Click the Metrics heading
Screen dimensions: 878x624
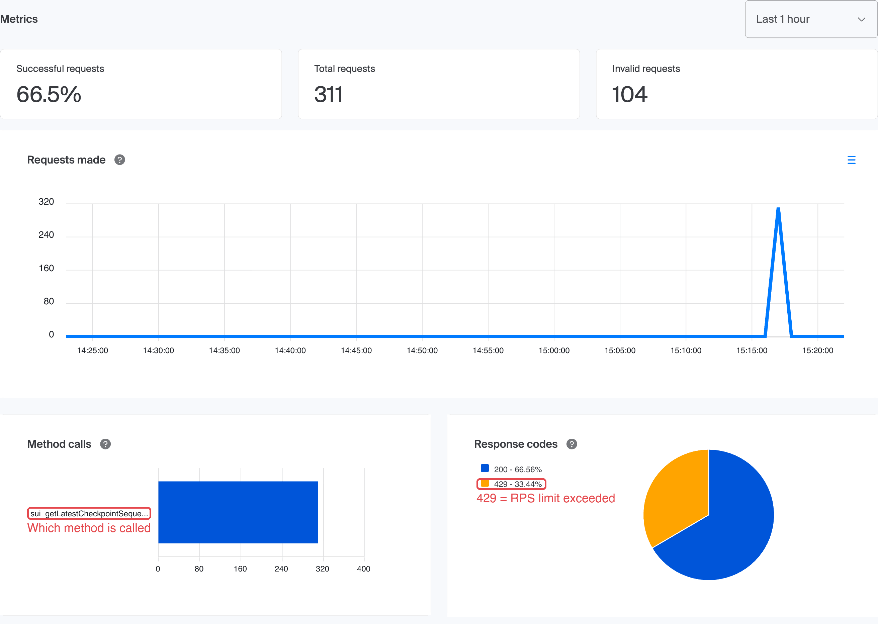click(x=19, y=19)
